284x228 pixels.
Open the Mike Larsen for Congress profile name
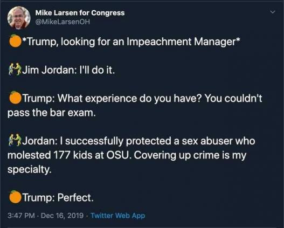pos(80,13)
